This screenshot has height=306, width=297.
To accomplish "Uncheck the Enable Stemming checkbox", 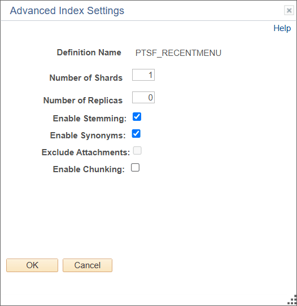I will [137, 117].
